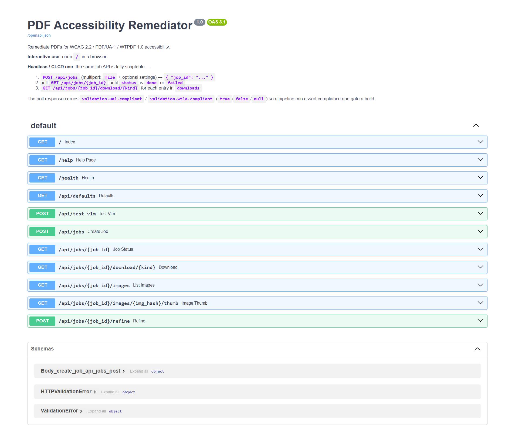Click the default section heading
This screenshot has width=515, height=437.
coord(43,126)
